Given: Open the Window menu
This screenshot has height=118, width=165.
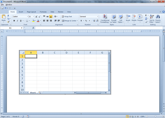Looking at the screenshot, I should 9,5.
